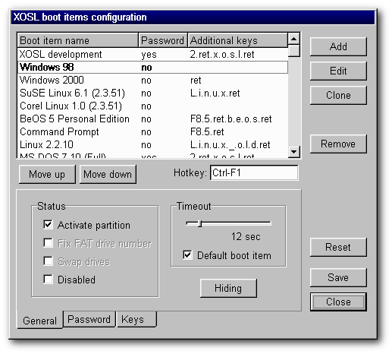Select the Command Prompt boot item
The height and width of the screenshot is (354, 392).
point(152,132)
